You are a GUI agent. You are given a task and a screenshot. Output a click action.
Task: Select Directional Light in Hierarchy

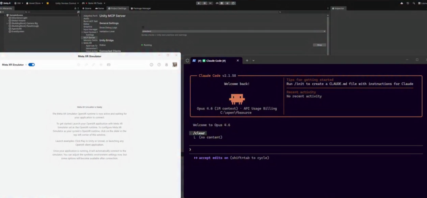(19, 18)
